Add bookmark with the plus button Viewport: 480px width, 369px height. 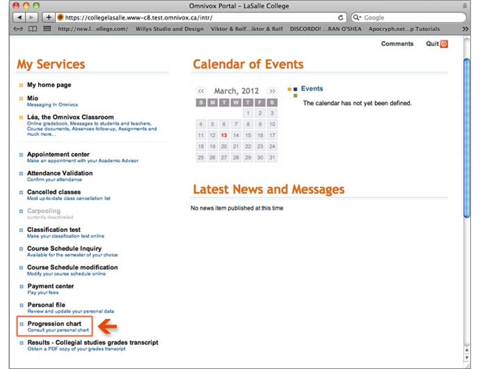[x=48, y=17]
